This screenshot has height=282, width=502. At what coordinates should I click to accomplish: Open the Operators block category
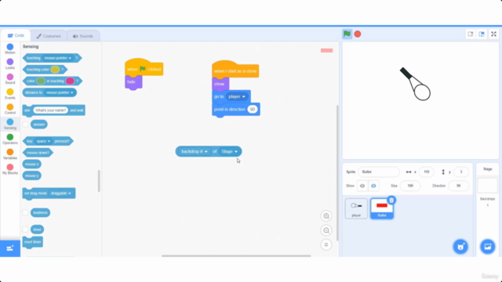pos(10,139)
